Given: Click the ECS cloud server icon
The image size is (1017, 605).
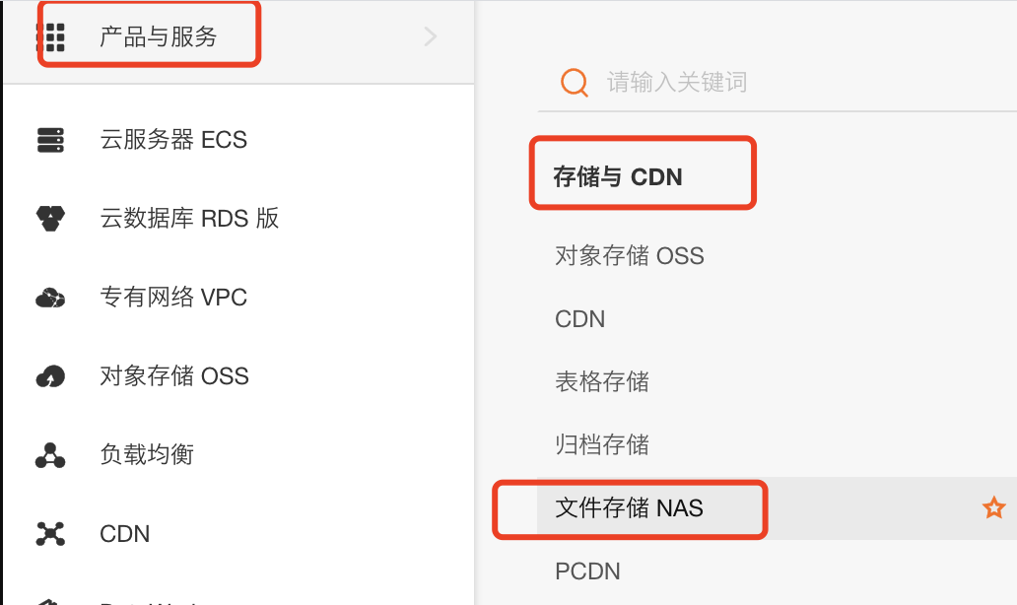Looking at the screenshot, I should click(50, 140).
